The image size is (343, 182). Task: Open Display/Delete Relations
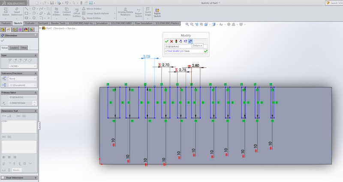125,12
